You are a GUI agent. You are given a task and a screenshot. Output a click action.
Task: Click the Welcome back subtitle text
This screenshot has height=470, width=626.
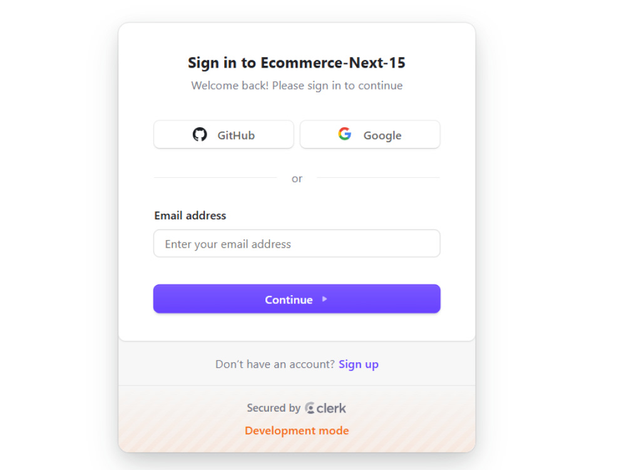[x=297, y=85]
